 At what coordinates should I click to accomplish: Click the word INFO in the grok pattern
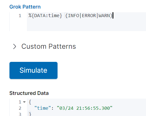tap(74, 16)
